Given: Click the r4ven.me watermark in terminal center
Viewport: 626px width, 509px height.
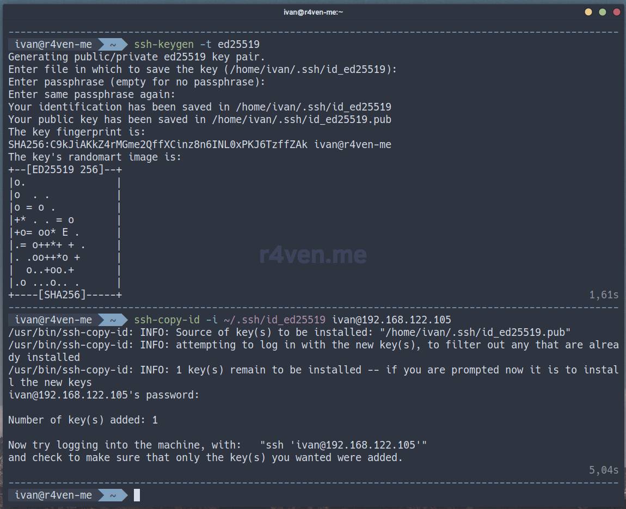Looking at the screenshot, I should 313,255.
